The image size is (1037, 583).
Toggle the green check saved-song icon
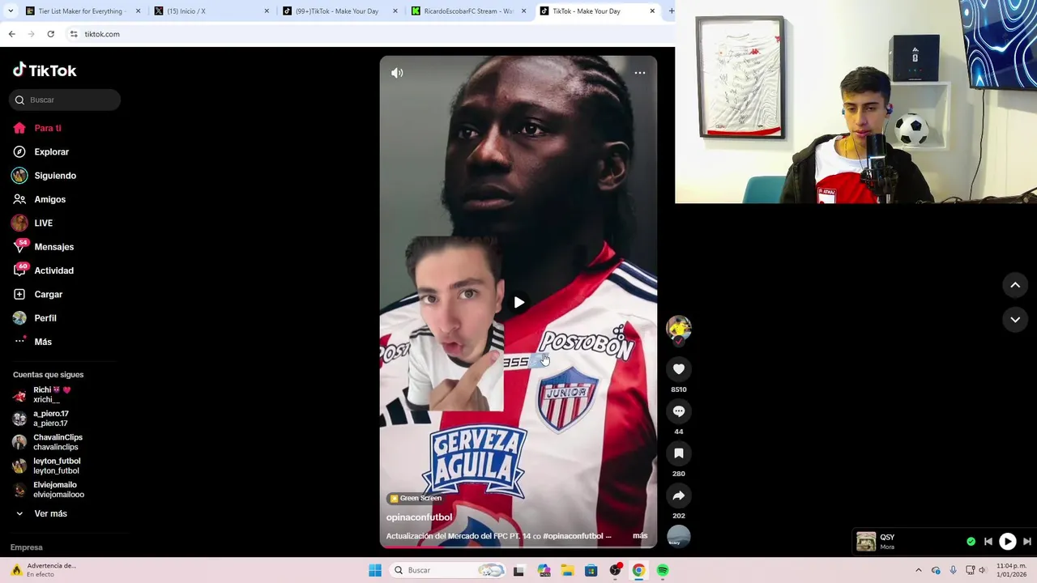click(971, 542)
